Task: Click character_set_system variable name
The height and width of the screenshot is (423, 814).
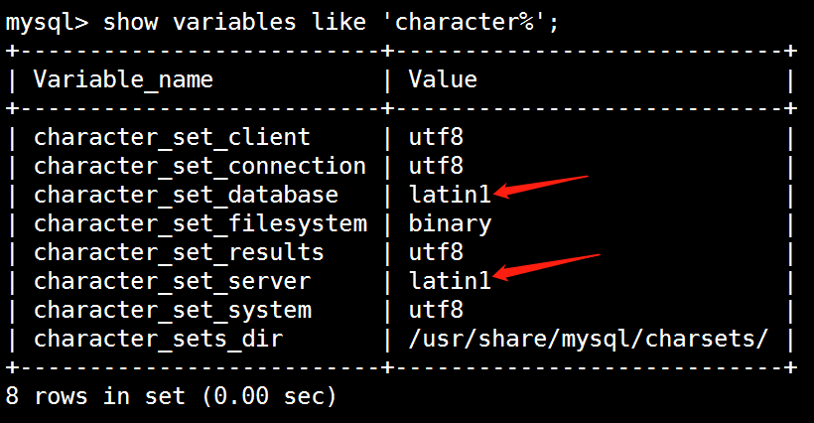Action: pyautogui.click(x=172, y=310)
